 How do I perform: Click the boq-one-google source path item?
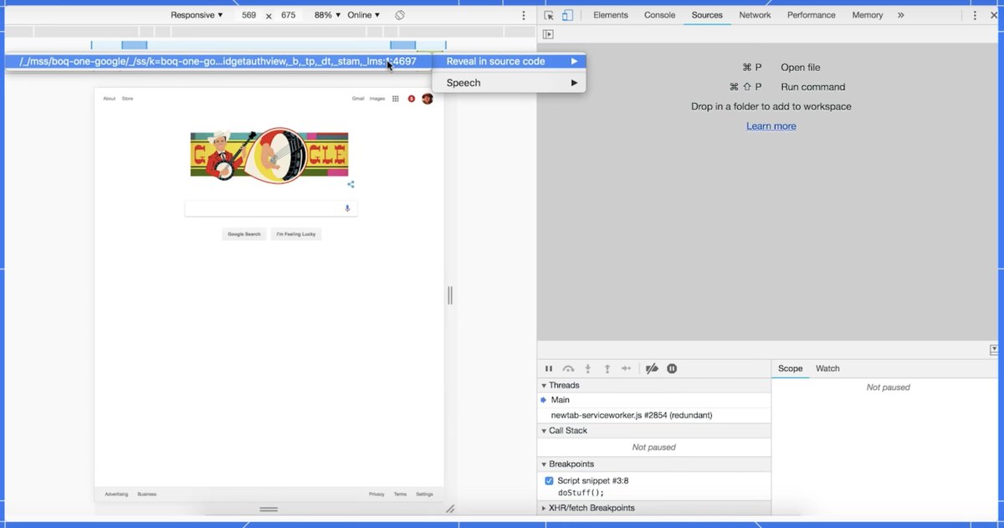pyautogui.click(x=218, y=61)
